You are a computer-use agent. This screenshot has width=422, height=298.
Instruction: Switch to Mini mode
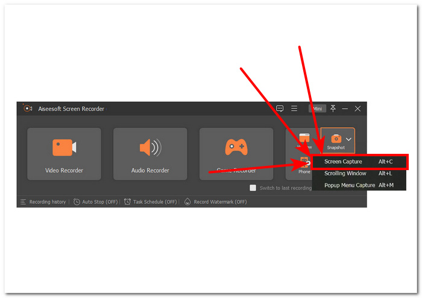click(317, 109)
